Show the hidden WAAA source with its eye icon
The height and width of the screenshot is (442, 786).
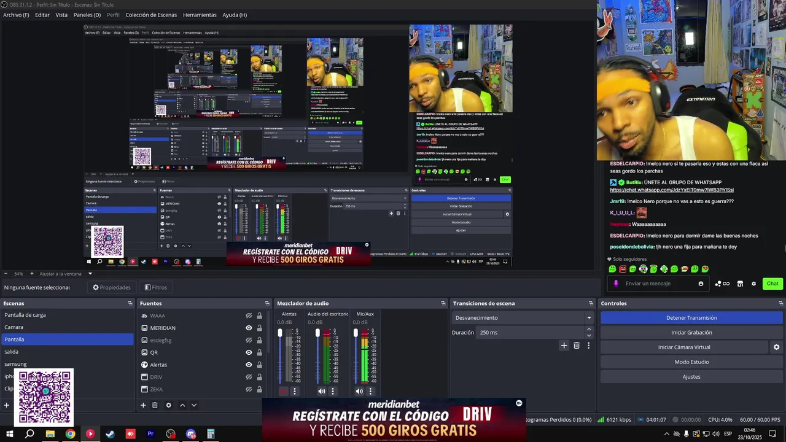click(x=249, y=316)
